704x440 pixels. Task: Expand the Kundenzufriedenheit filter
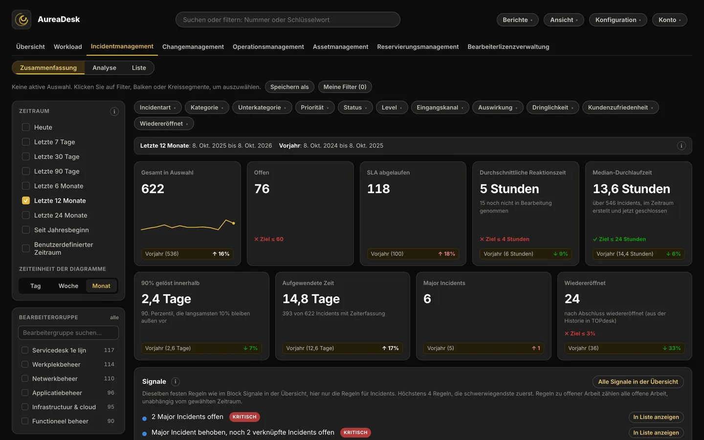click(620, 108)
